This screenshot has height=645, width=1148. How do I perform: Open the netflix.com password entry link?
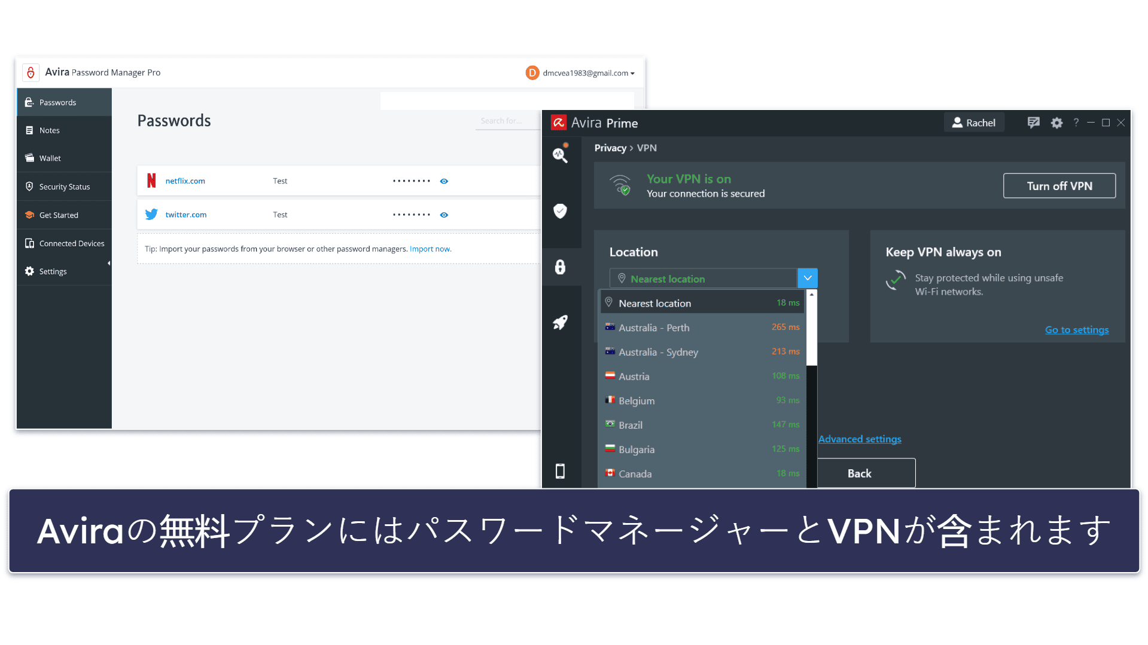tap(185, 181)
